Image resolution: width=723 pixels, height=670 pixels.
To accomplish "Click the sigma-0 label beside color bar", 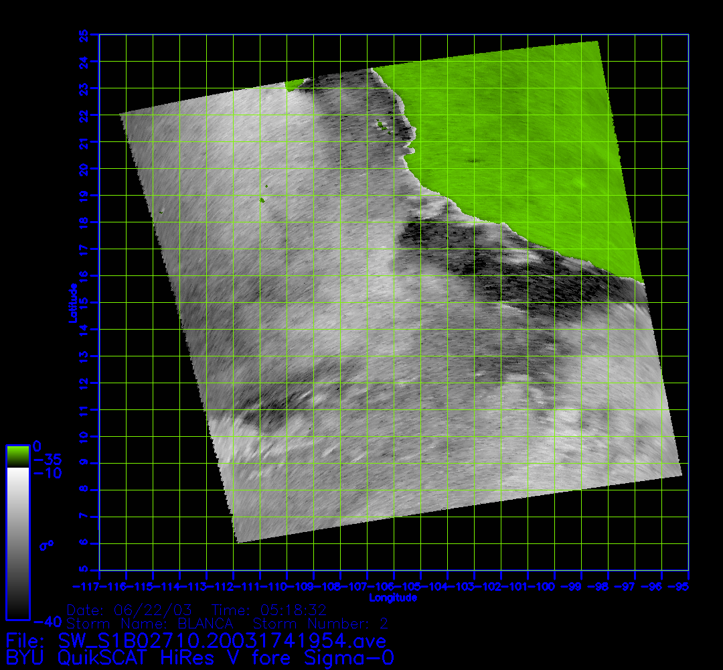I will (46, 545).
